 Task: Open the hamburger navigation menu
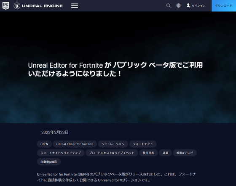tap(75, 6)
